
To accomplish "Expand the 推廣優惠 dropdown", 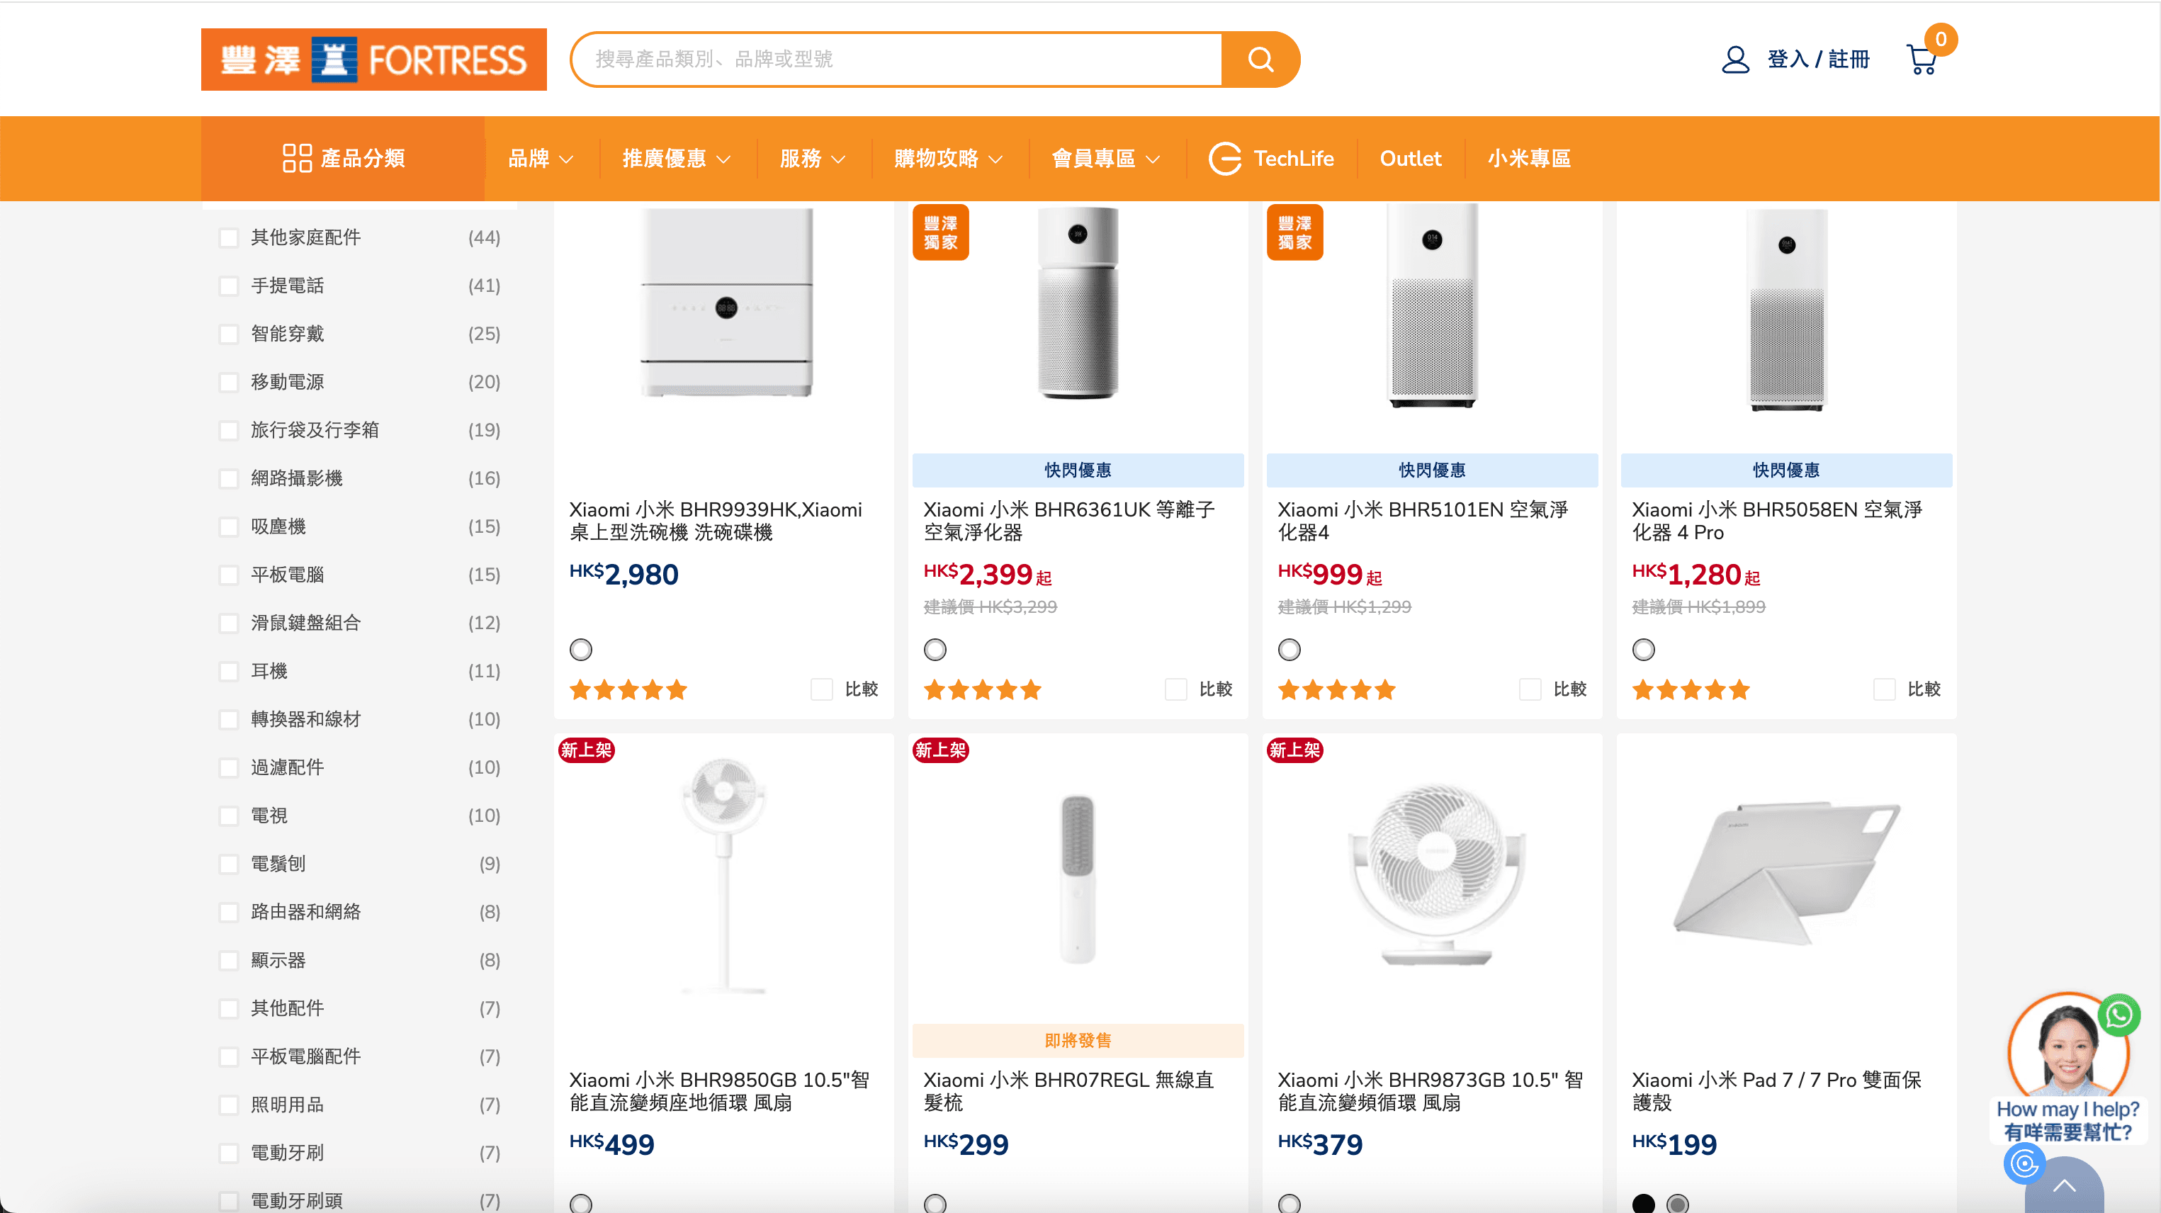I will coord(675,159).
